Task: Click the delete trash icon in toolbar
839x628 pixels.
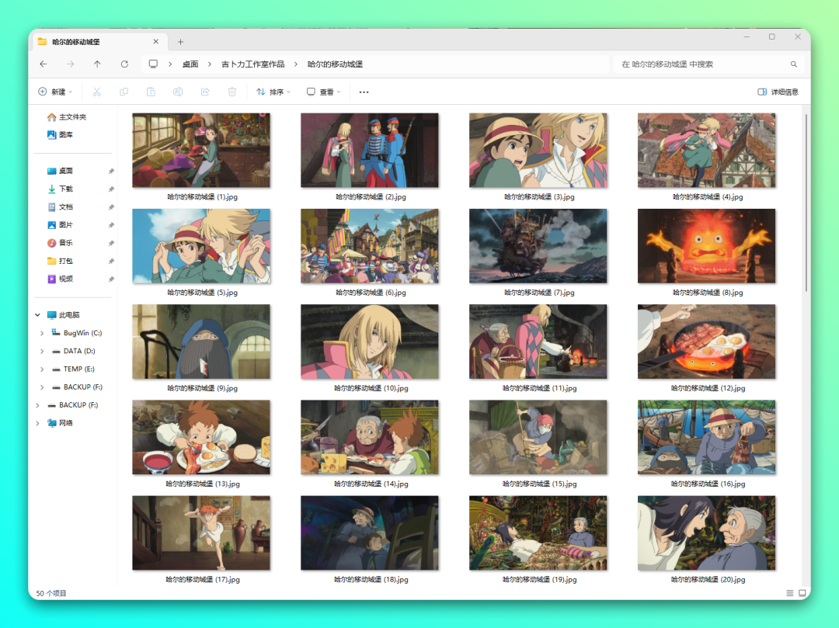Action: 232,92
